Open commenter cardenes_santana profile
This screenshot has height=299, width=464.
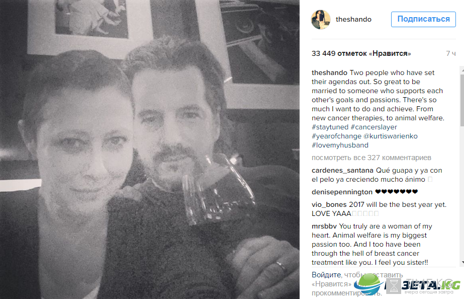(x=342, y=171)
